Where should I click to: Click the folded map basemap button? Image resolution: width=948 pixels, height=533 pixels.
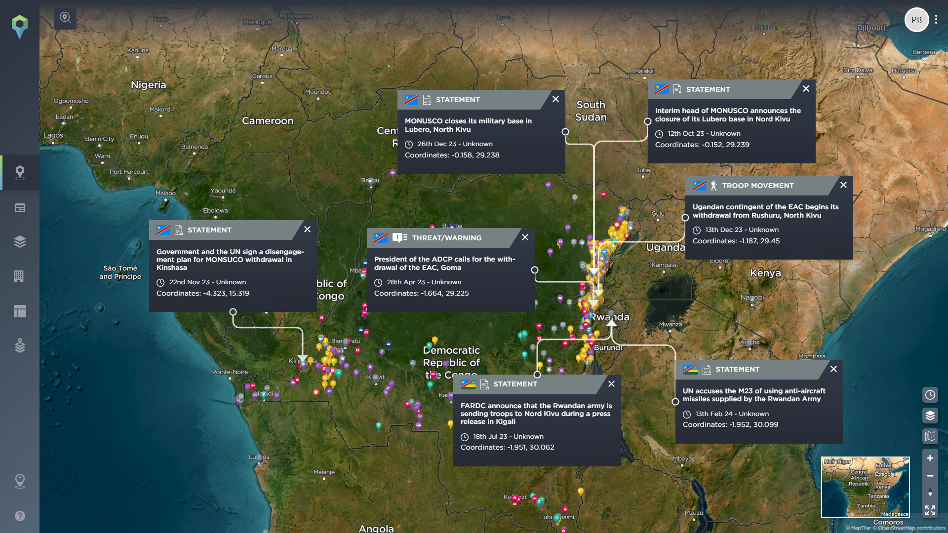(x=930, y=436)
